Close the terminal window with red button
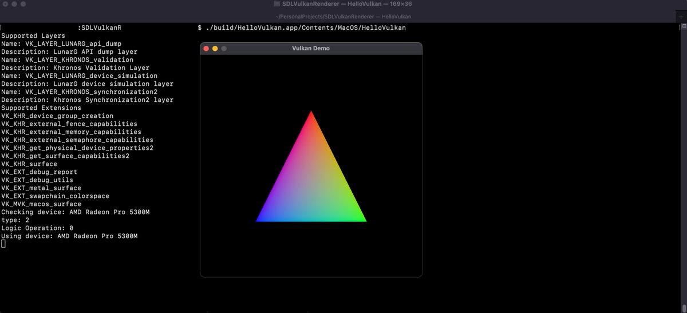Image resolution: width=687 pixels, height=313 pixels. [x=5, y=4]
